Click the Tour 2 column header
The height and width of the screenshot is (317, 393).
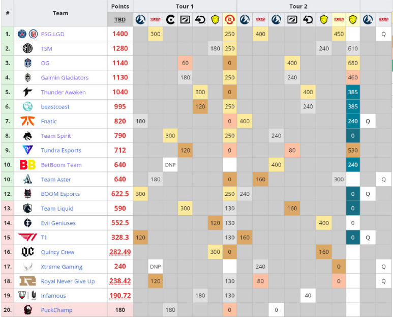(298, 6)
